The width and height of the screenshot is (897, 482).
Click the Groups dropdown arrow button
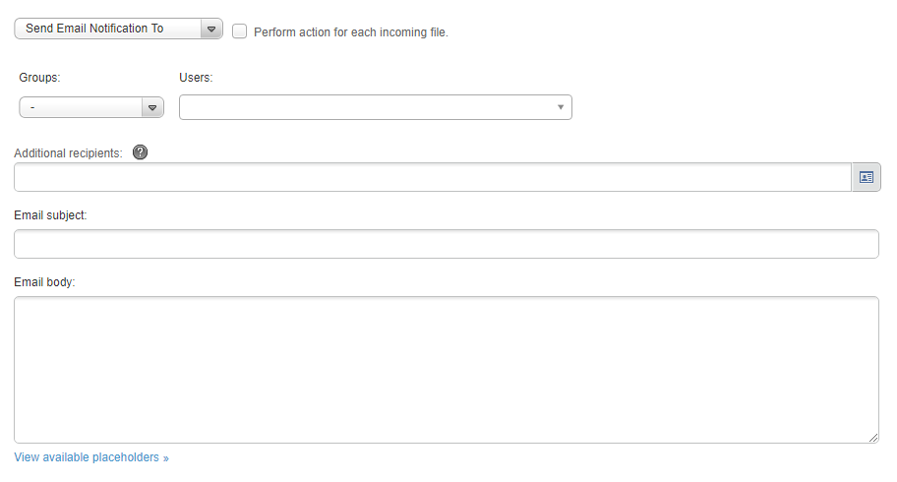pos(152,107)
